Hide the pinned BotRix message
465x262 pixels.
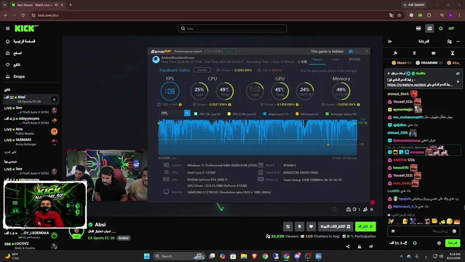coord(458,74)
